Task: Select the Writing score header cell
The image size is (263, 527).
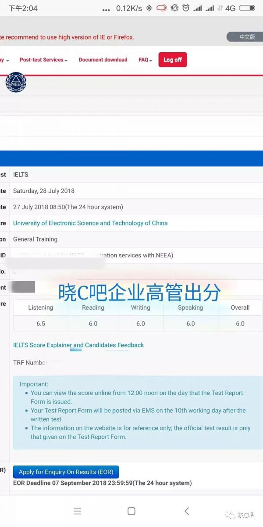Action: [x=140, y=308]
